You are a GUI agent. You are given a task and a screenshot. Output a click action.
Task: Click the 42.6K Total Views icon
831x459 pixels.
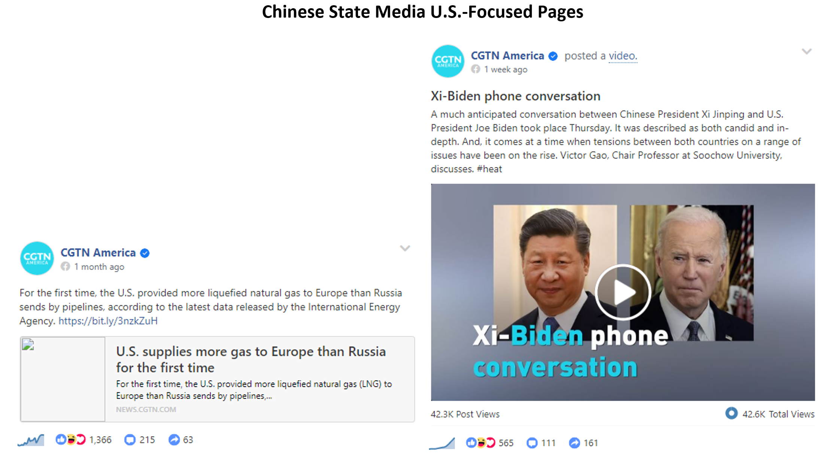coord(731,413)
